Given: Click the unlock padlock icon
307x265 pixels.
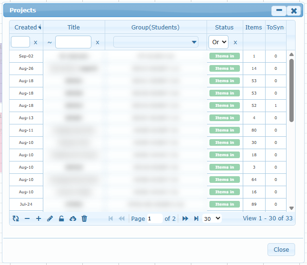Looking at the screenshot, I should click(61, 218).
